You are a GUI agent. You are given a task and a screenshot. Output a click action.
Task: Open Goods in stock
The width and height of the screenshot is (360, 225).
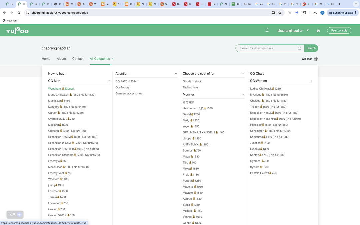tap(192, 81)
